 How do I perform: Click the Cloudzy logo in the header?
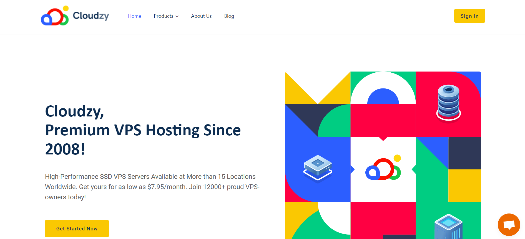(x=75, y=16)
